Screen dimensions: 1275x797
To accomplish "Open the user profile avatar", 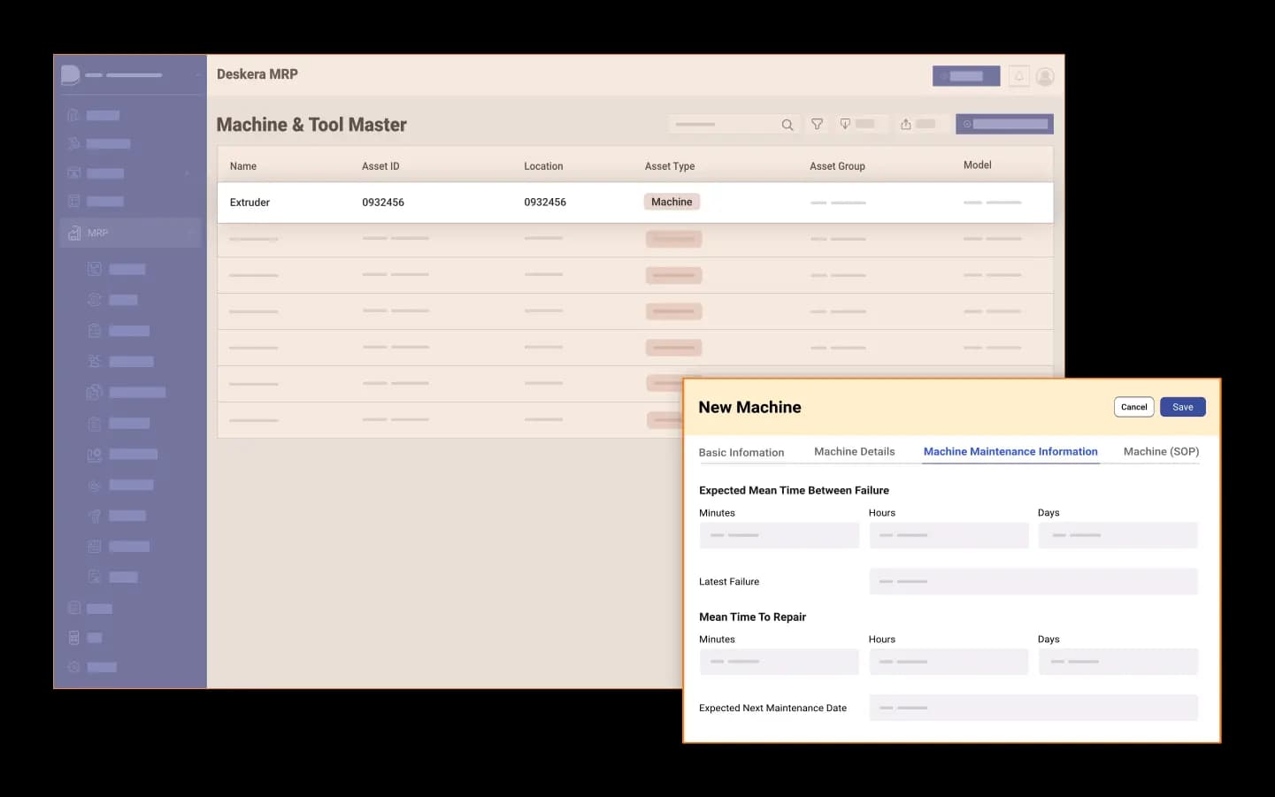I will point(1045,76).
